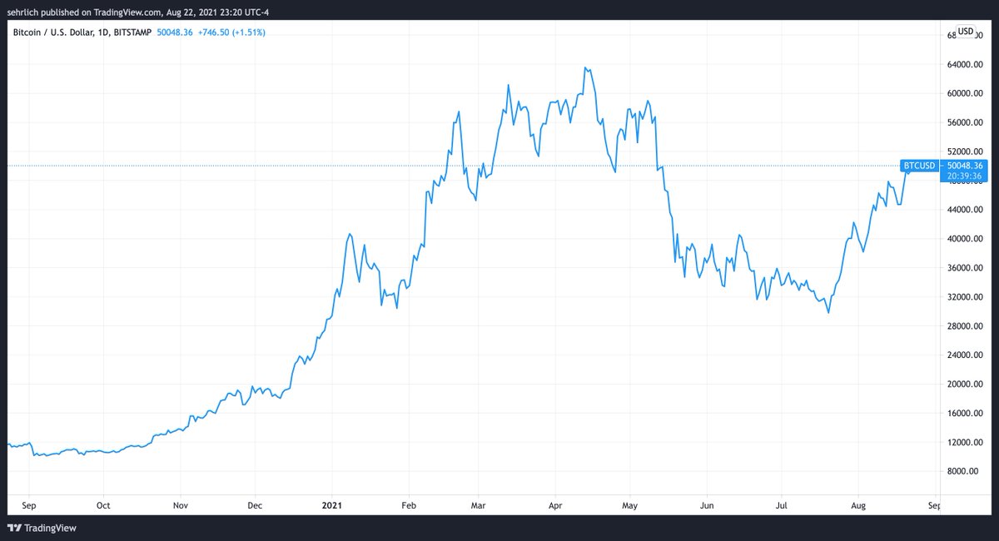Click the BTCUSD price label tag
Image resolution: width=999 pixels, height=541 pixels.
pyautogui.click(x=918, y=166)
